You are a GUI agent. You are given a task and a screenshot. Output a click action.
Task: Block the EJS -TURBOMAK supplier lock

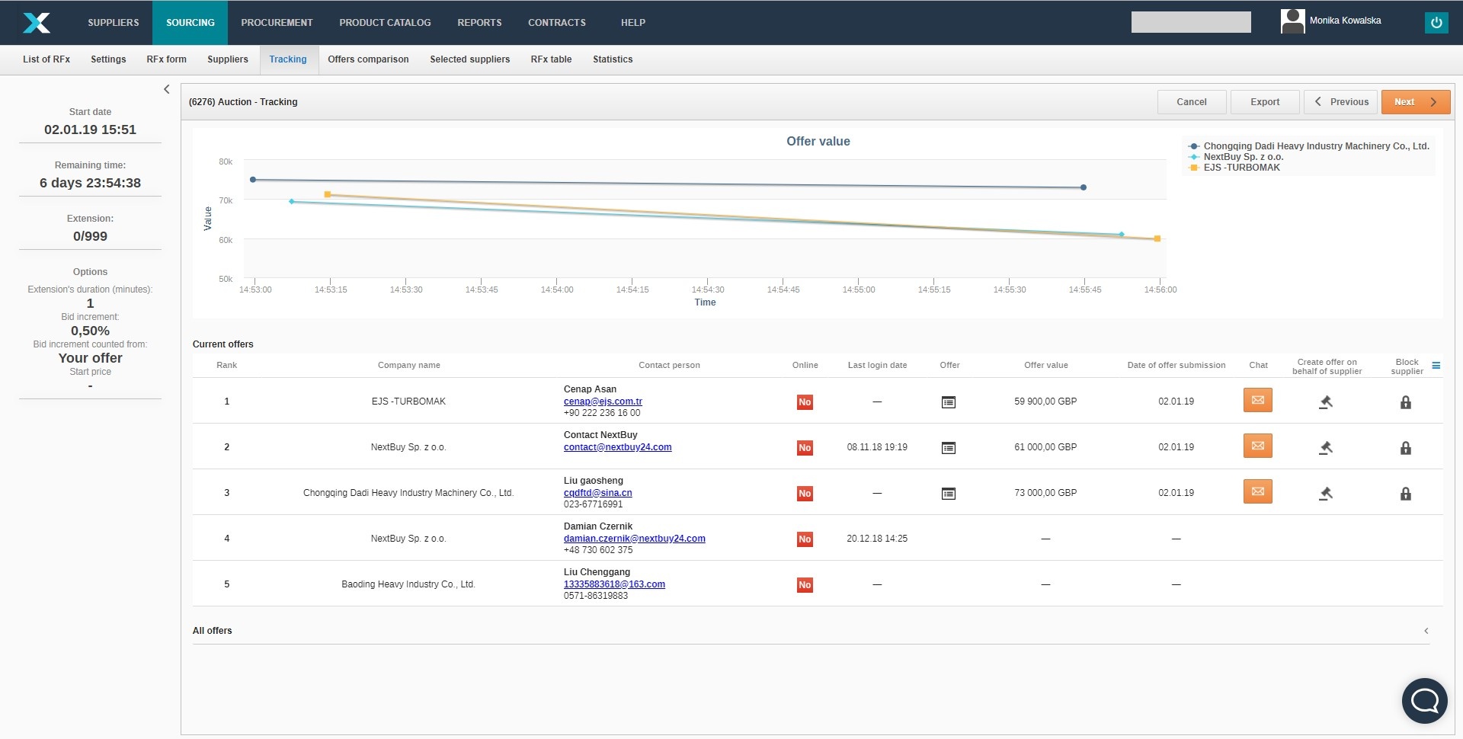1405,402
